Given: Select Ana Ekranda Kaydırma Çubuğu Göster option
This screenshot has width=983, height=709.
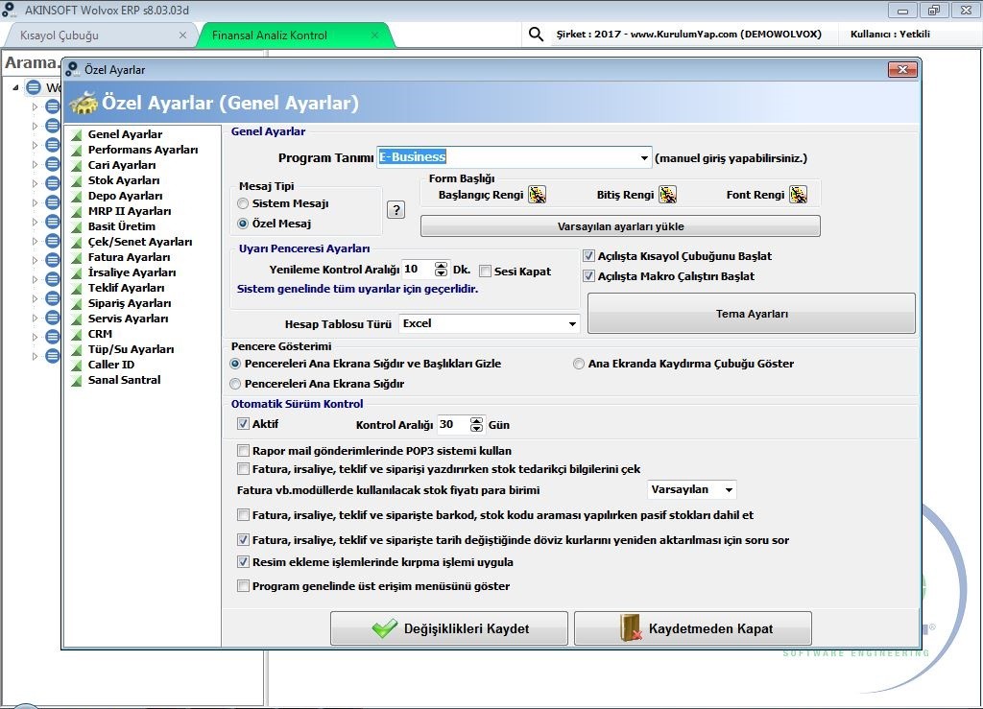Looking at the screenshot, I should coord(579,364).
